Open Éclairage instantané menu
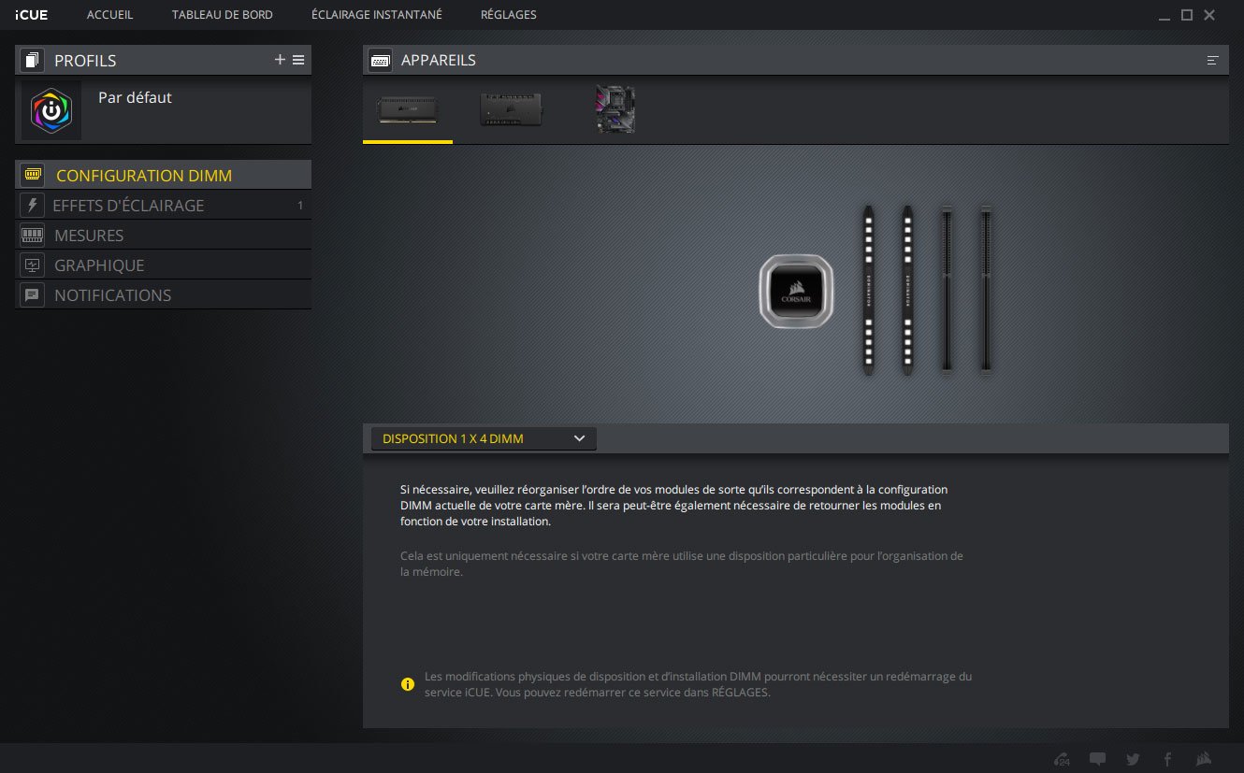1244x773 pixels. [377, 15]
